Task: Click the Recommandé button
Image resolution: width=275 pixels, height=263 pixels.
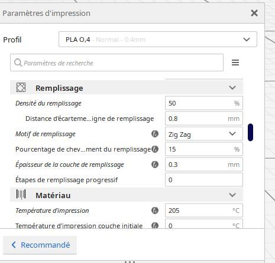Action: [x=40, y=245]
